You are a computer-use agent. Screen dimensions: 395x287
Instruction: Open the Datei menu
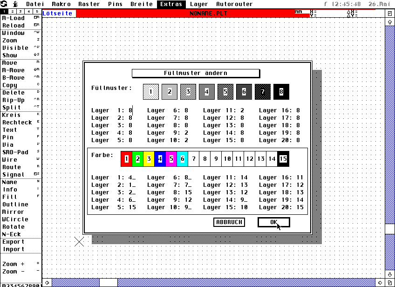coord(35,4)
